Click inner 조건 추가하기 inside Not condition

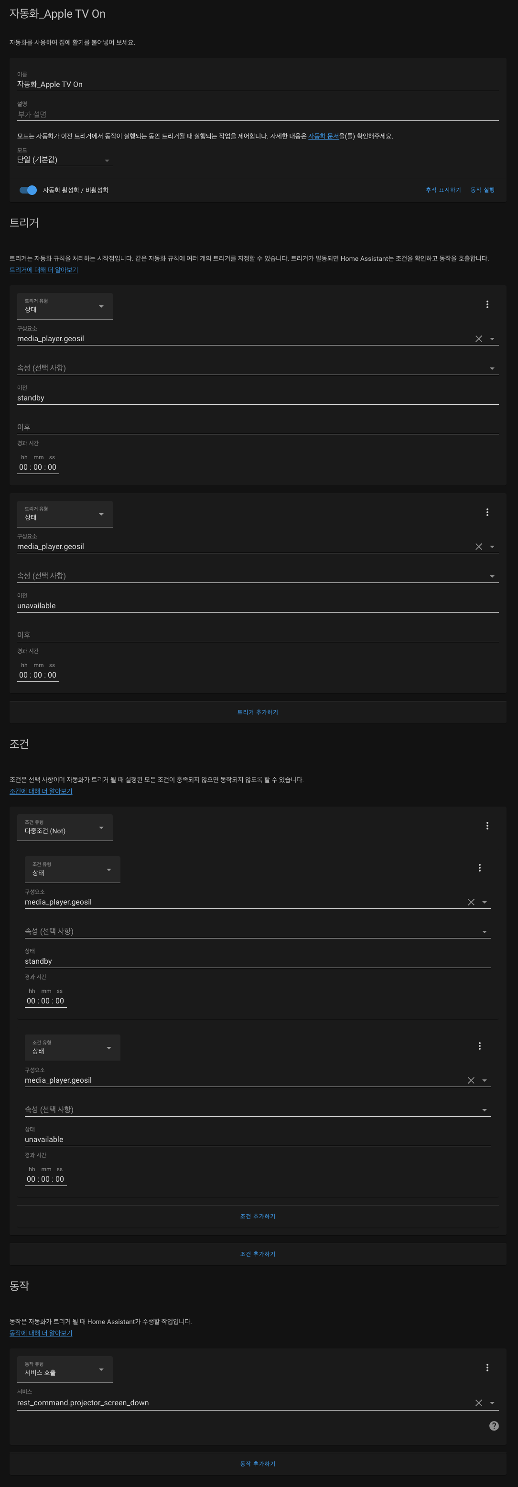pos(258,1216)
